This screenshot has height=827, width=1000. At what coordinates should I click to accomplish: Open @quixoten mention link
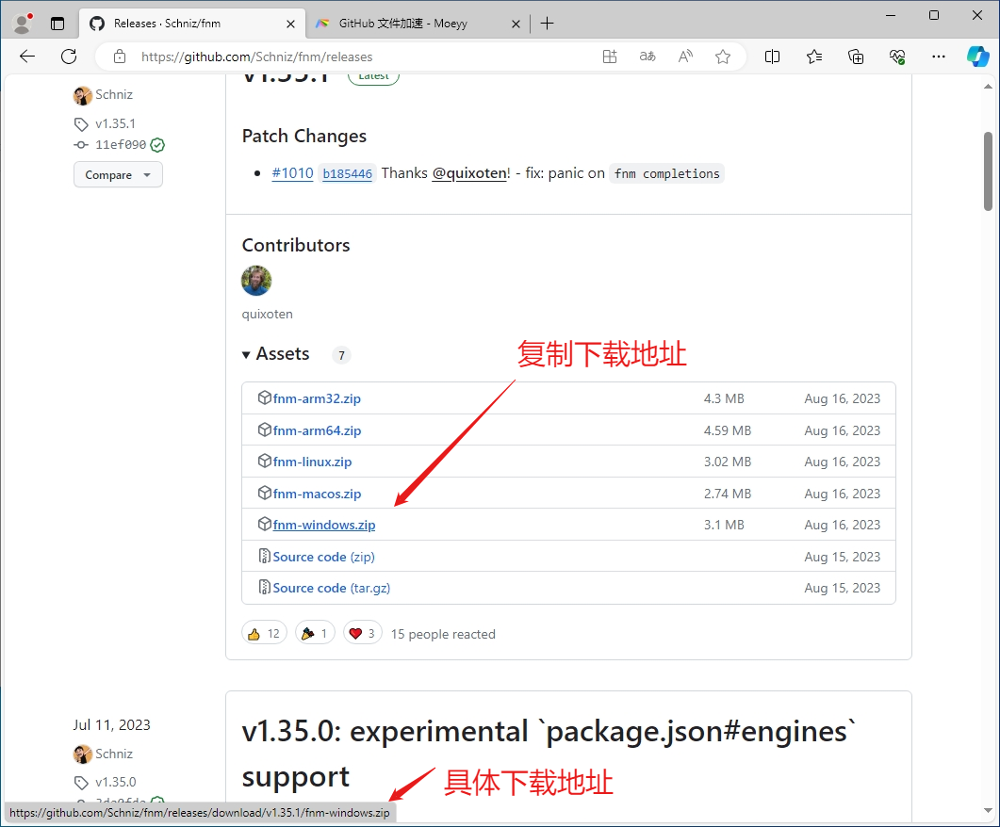(470, 173)
